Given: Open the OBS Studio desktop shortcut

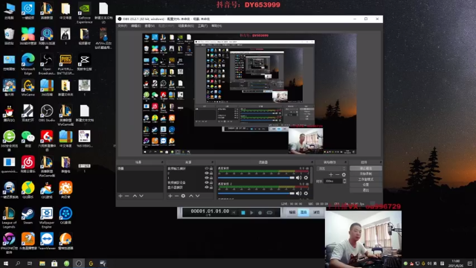Looking at the screenshot, I should 47,113.
